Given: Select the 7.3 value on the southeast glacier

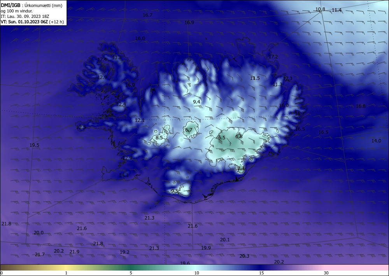Looking at the screenshot, I should (241, 168).
